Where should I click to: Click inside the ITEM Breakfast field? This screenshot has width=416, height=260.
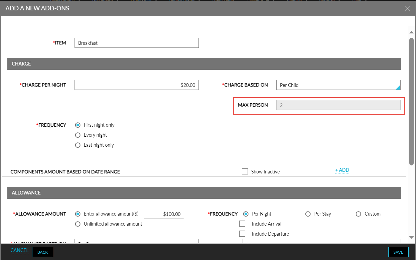(x=136, y=43)
